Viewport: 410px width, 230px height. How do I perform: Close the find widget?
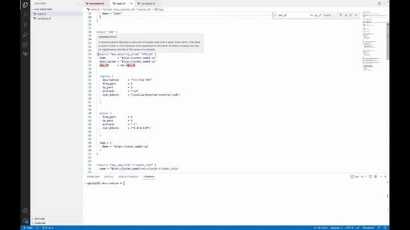[x=356, y=15]
